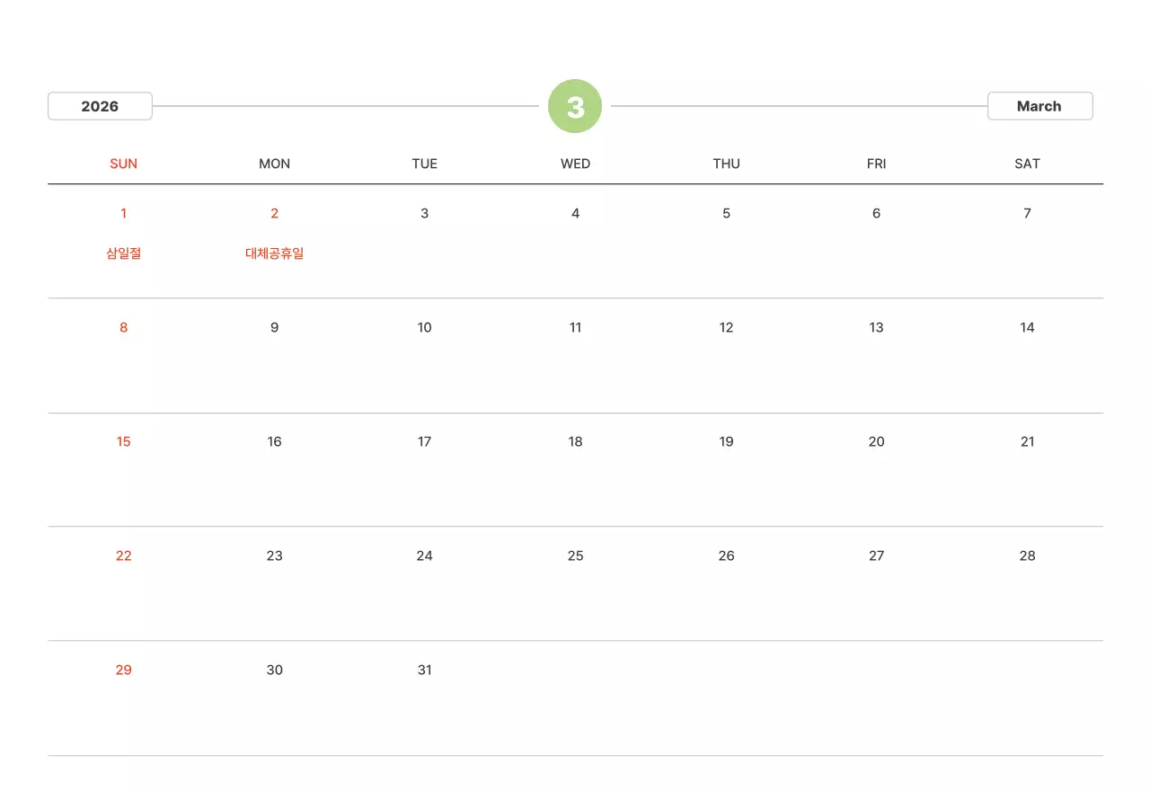The image size is (1150, 791).
Task: Select Monday March 2
Action: pyautogui.click(x=274, y=213)
